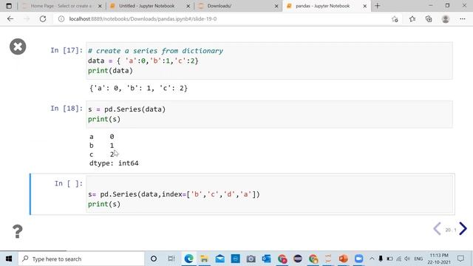Viewport: 473px width, 266px height.
Task: Open Microsoft Edge from the taskbar
Action: (x=189, y=259)
